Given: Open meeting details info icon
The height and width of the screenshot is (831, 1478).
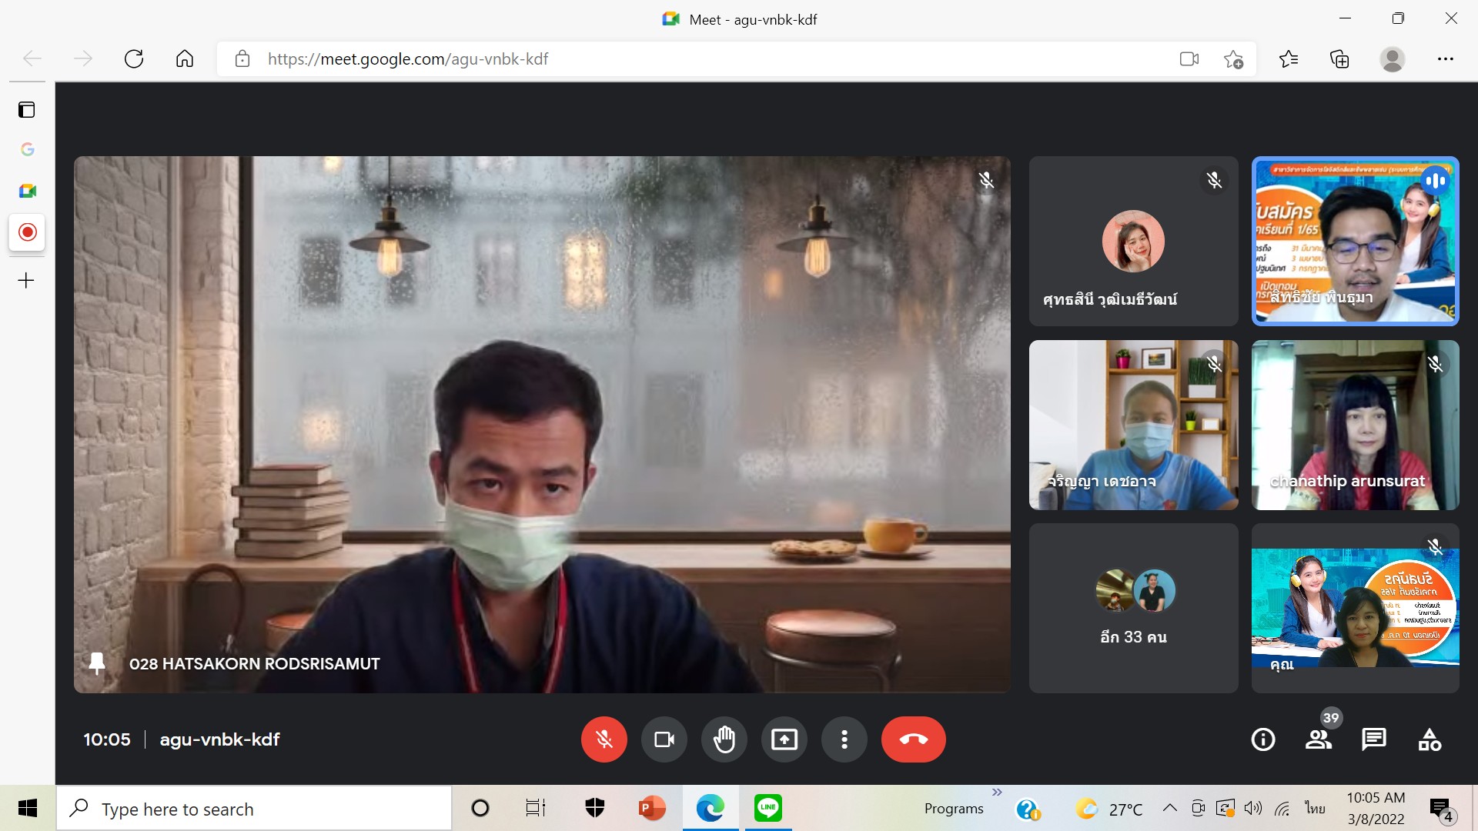Looking at the screenshot, I should [x=1262, y=739].
